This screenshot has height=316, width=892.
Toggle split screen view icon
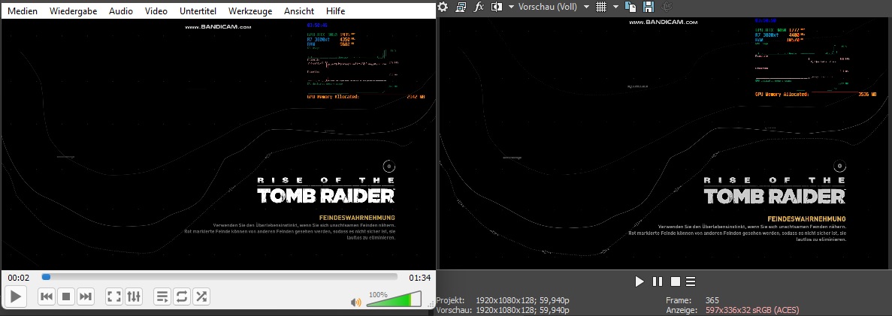pyautogui.click(x=497, y=7)
